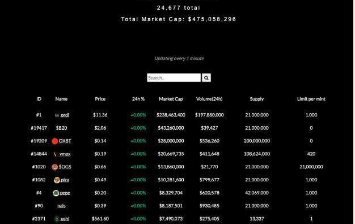Click the $OG$ token icon
The height and width of the screenshot is (224, 355).
coord(55,167)
